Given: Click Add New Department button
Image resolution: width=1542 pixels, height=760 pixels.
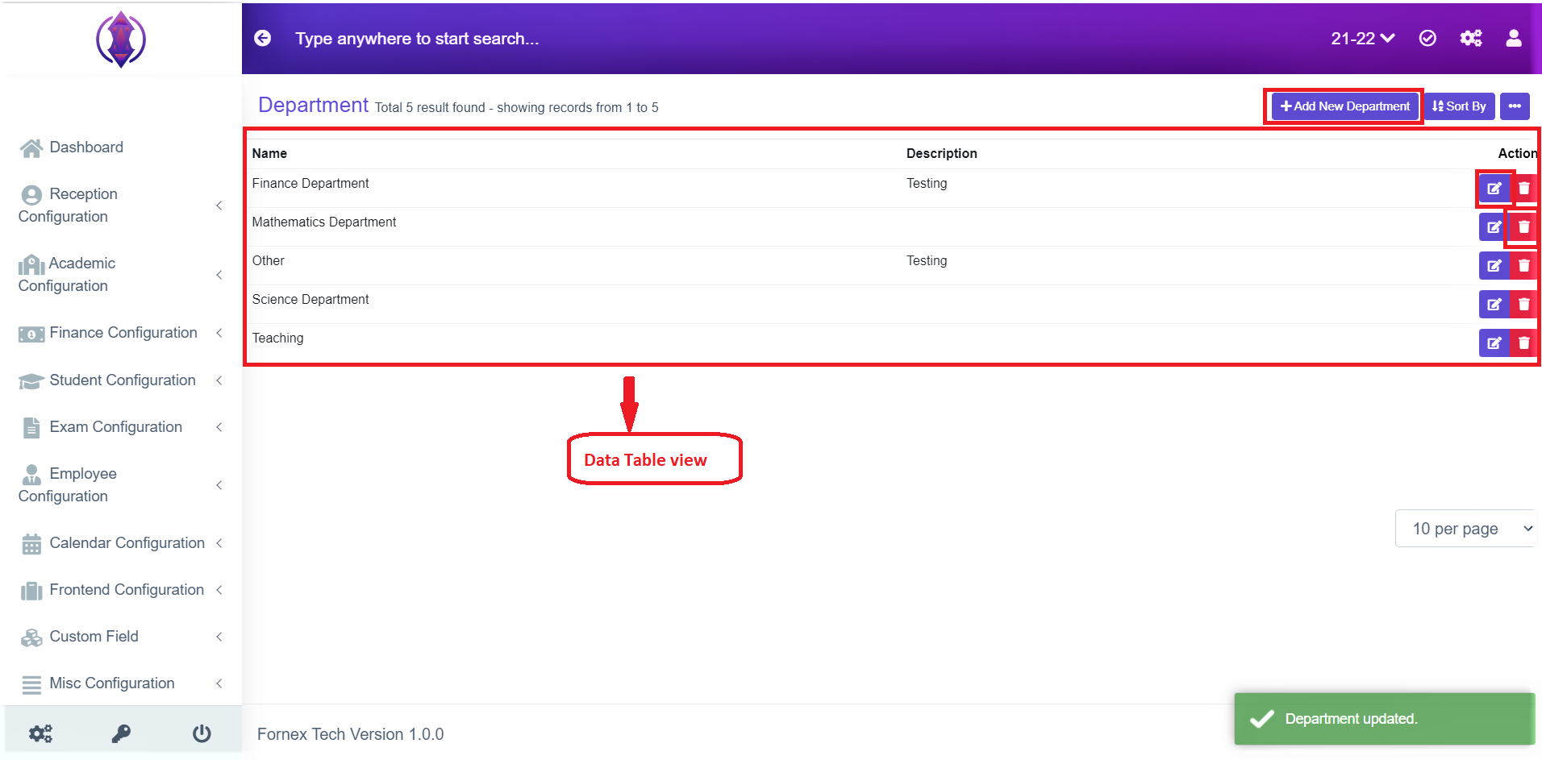Looking at the screenshot, I should (x=1344, y=106).
